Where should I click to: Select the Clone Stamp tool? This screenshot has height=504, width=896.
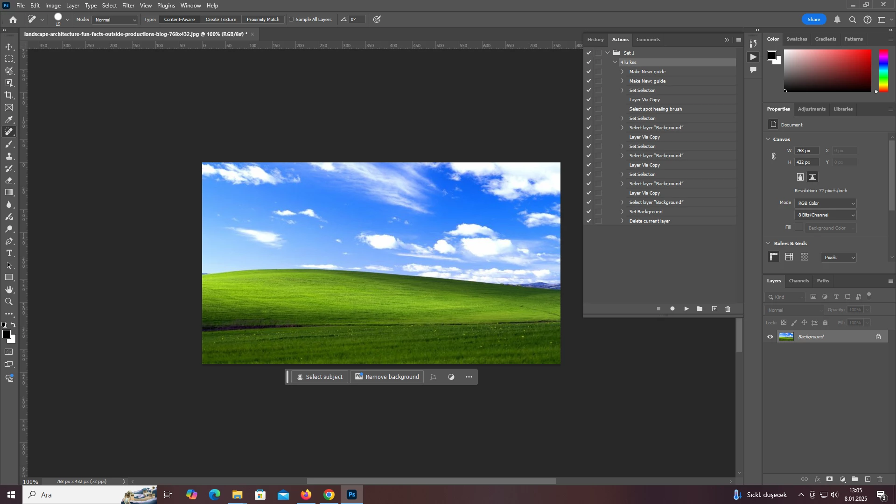(9, 156)
